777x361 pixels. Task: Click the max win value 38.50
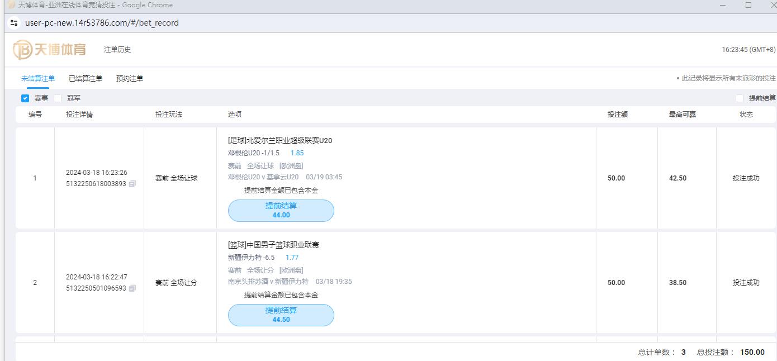click(677, 283)
